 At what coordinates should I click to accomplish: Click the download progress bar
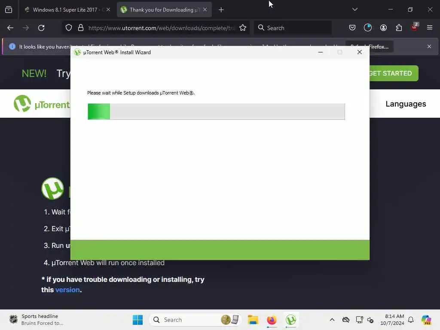[216, 111]
